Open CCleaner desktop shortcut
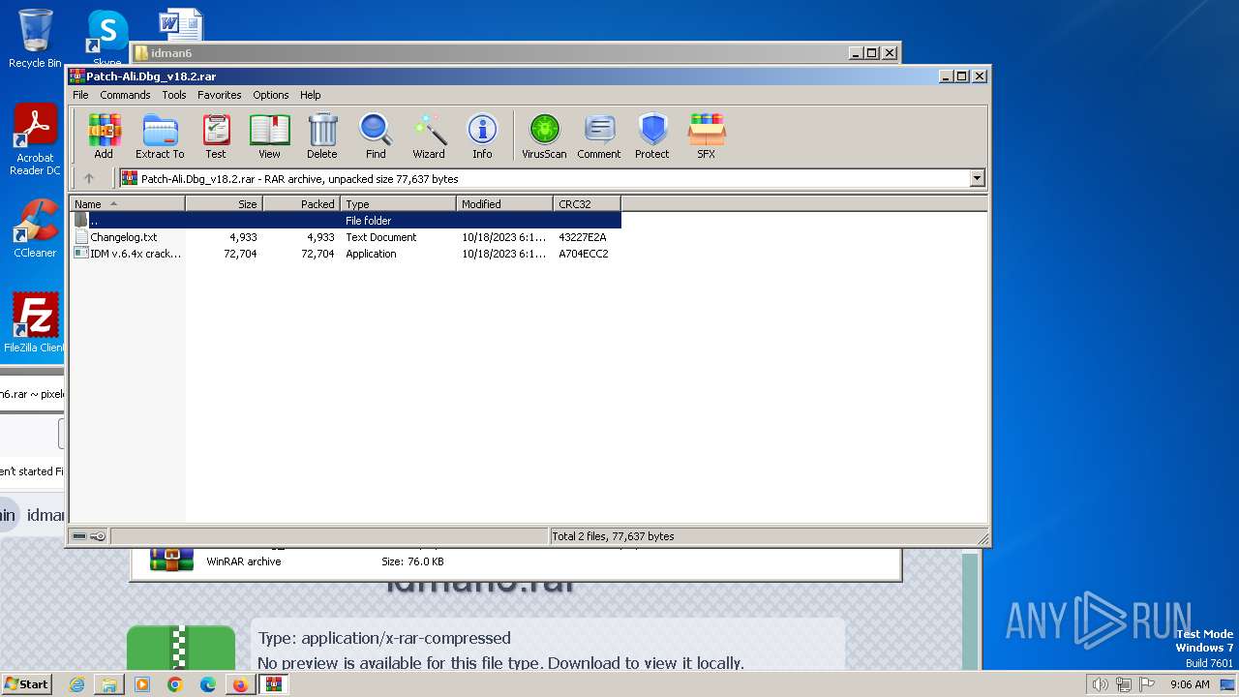The image size is (1239, 697). coord(35,229)
